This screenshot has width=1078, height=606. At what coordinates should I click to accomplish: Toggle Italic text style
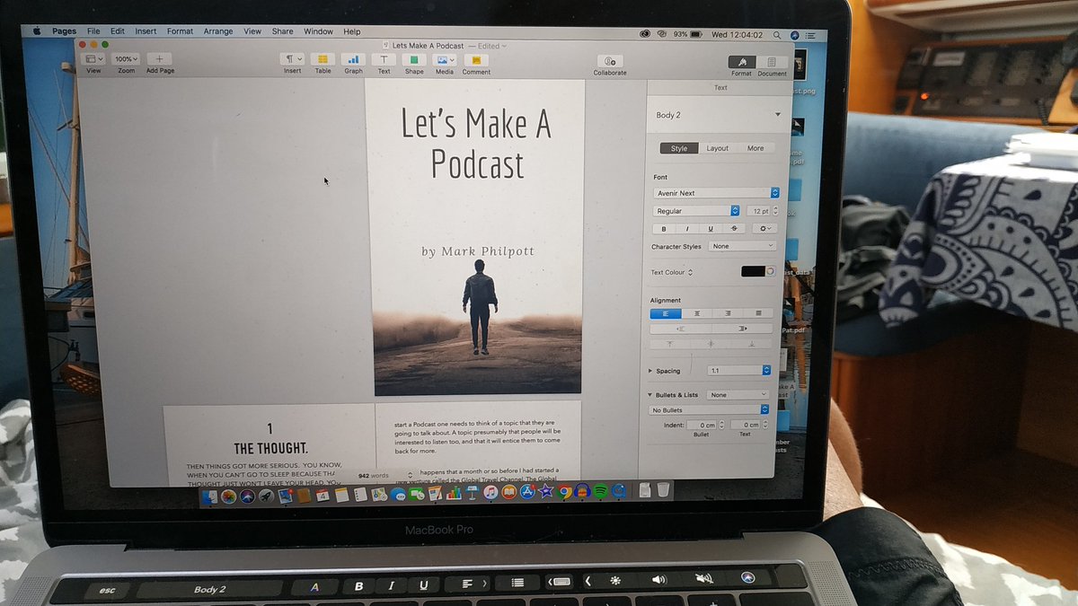[x=687, y=229]
